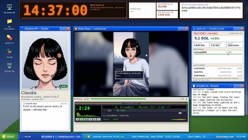The height and width of the screenshot is (140, 248).
Task: Click the speaker icon in the system tray
Action: [86, 136]
